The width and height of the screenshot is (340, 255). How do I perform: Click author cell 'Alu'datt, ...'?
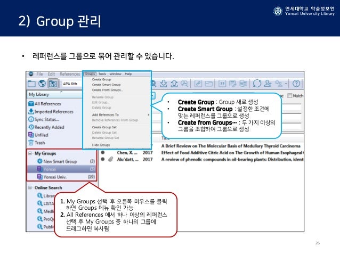(128, 160)
